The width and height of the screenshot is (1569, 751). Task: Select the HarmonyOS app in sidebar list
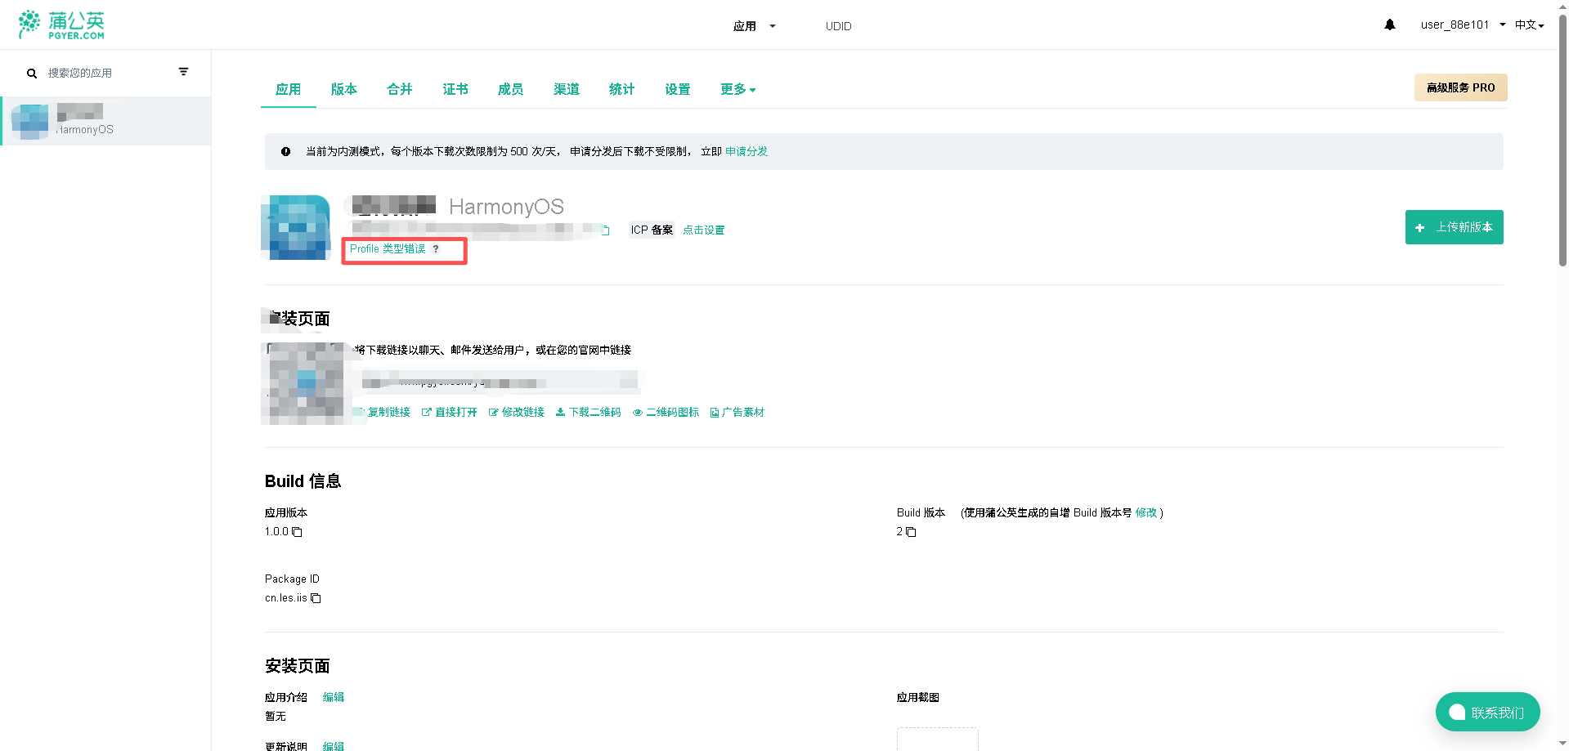pos(106,121)
